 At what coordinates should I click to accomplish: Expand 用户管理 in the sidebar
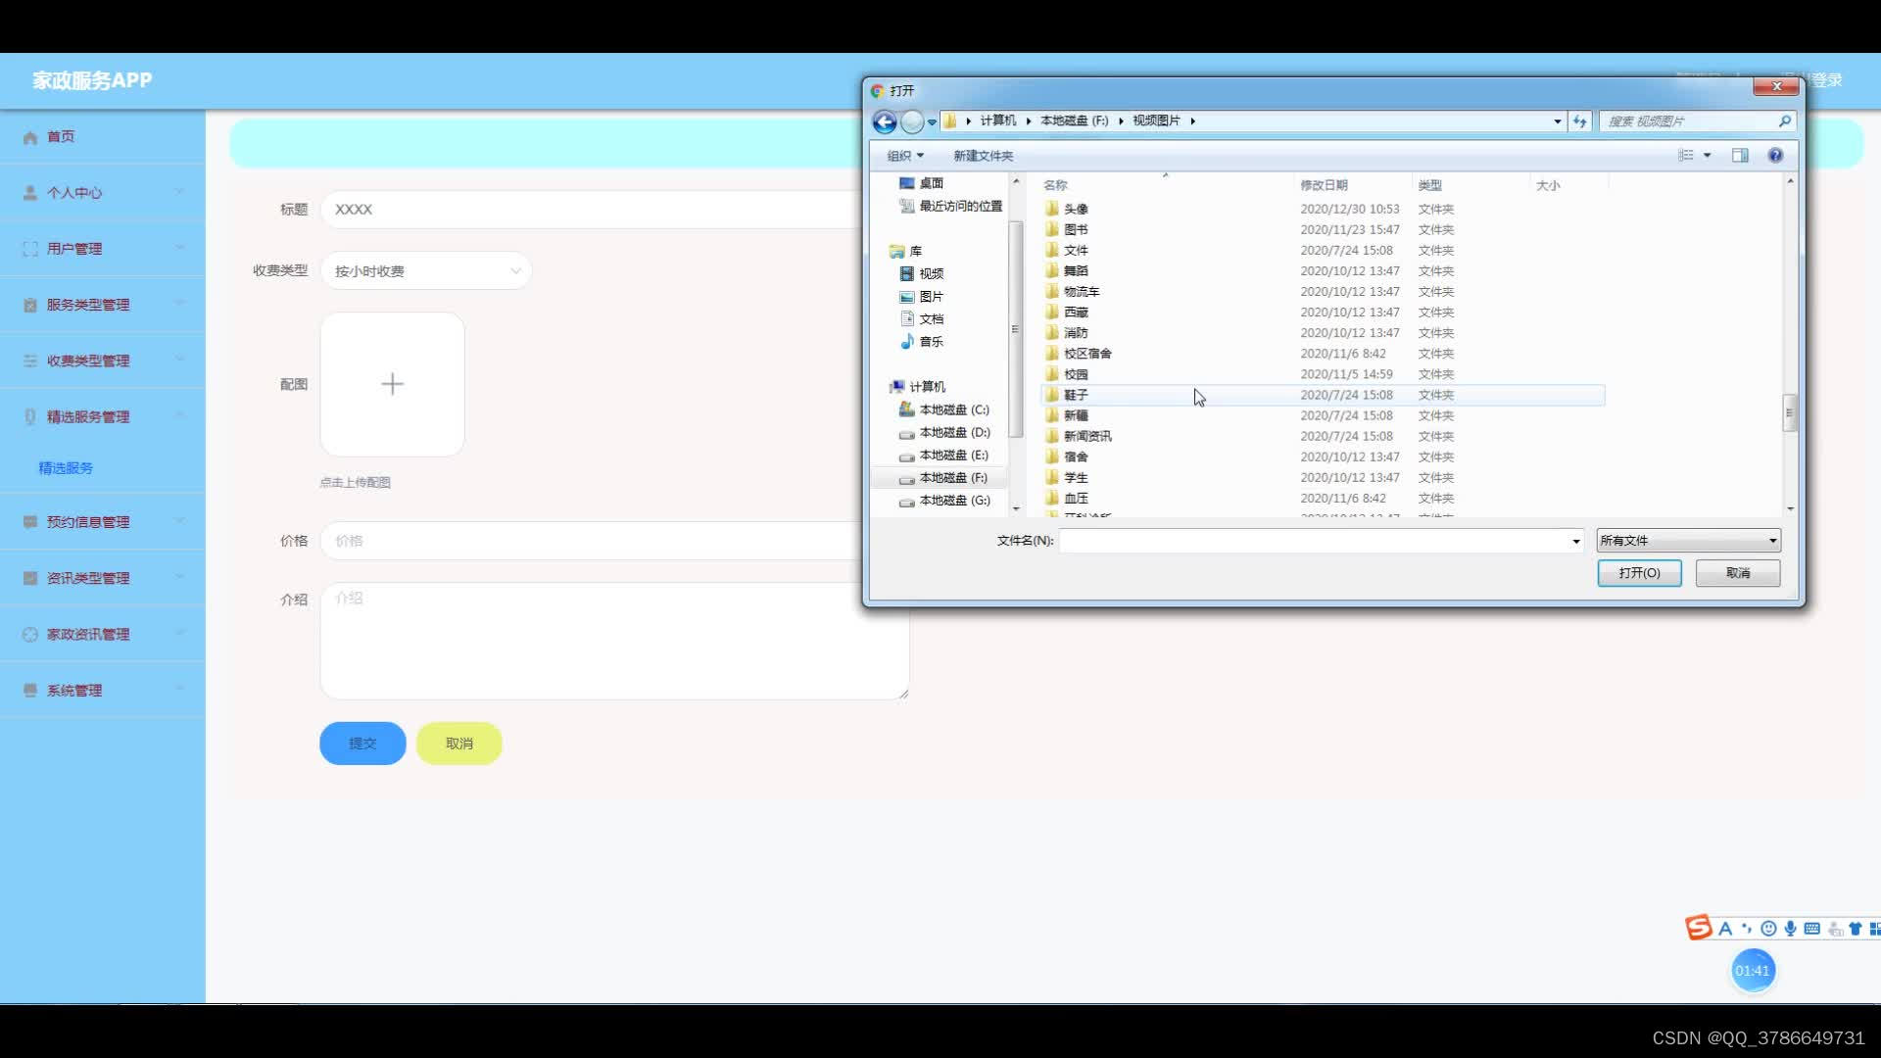pos(103,249)
